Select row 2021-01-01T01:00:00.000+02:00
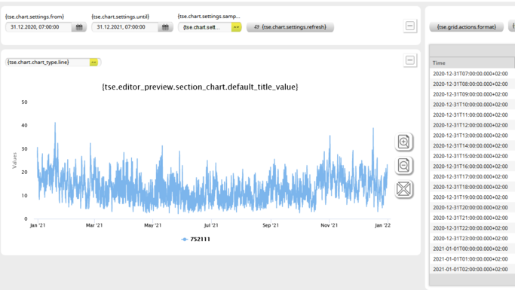Screen dimensions: 515x290 click(x=472, y=259)
